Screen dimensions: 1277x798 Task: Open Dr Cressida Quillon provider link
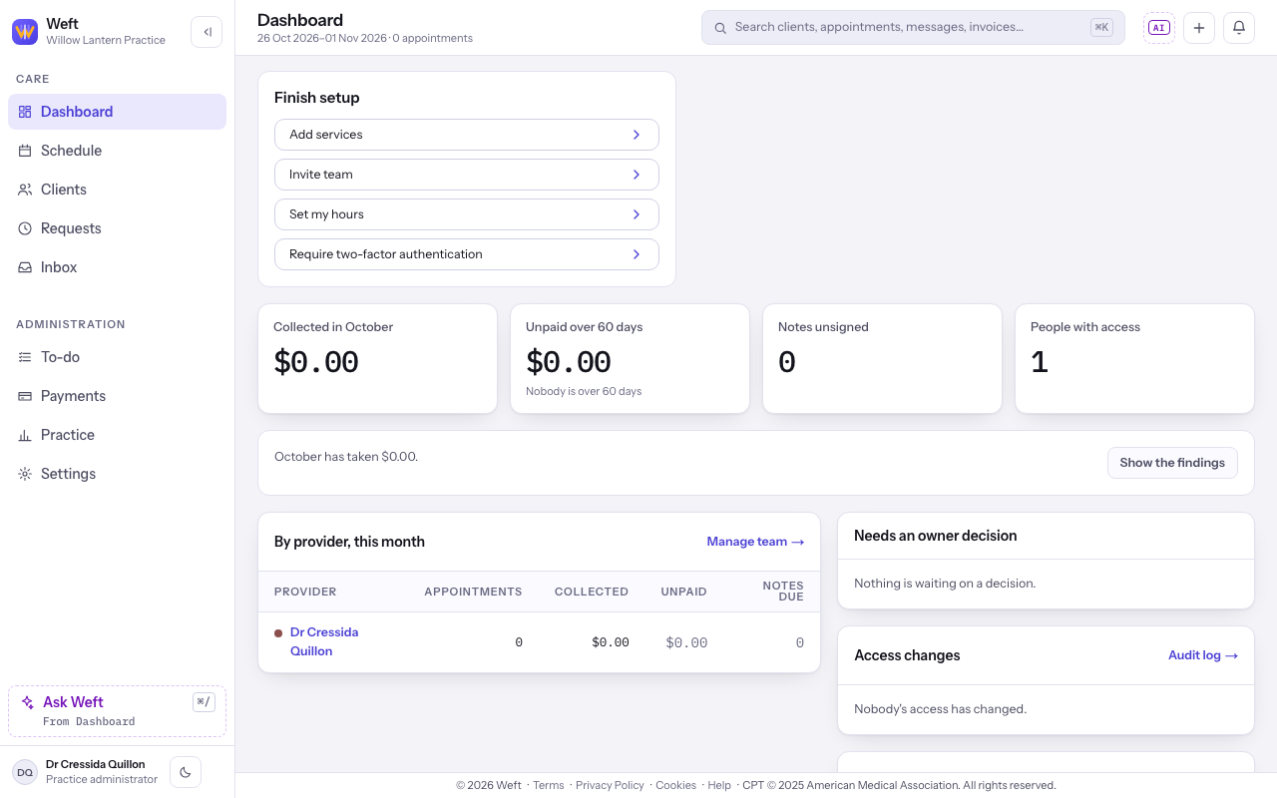[323, 641]
